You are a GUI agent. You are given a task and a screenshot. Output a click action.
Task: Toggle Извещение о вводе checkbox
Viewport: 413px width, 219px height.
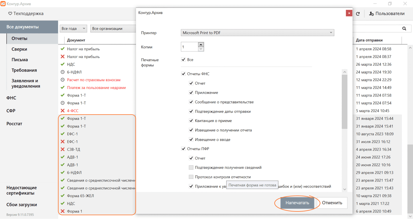191,140
